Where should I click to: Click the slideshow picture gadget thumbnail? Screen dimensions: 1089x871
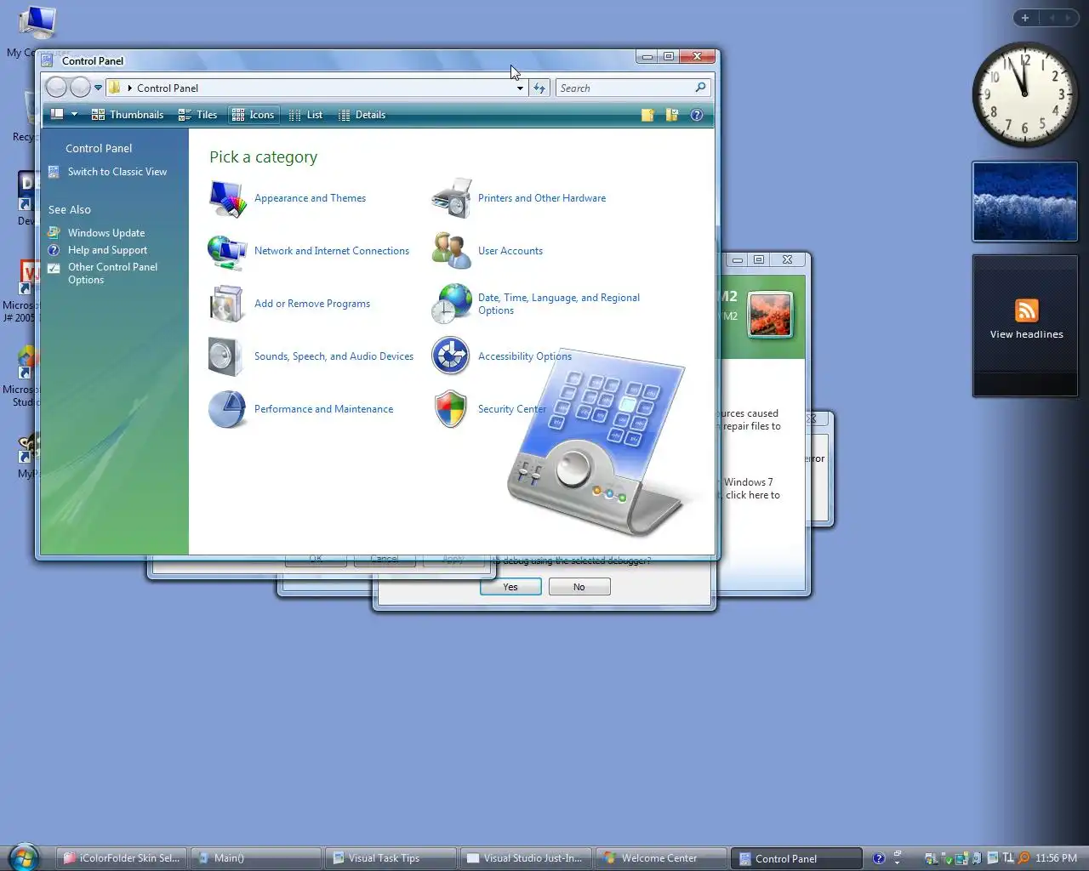(x=1025, y=202)
